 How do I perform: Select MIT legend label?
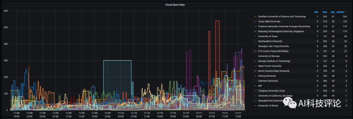[260, 86]
